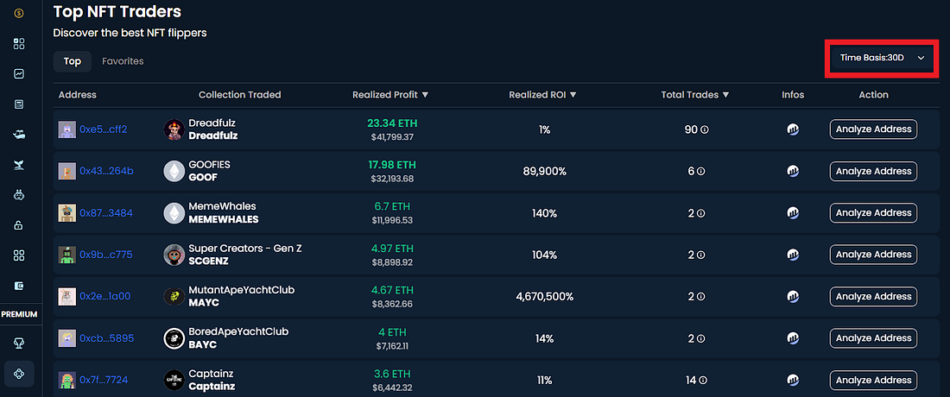Click the wallet icon in sidebar
Screen dimensions: 950x397
coord(19,285)
